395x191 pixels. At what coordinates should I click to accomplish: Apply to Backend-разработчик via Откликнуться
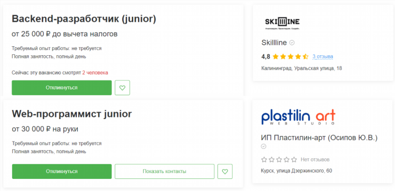coord(62,88)
